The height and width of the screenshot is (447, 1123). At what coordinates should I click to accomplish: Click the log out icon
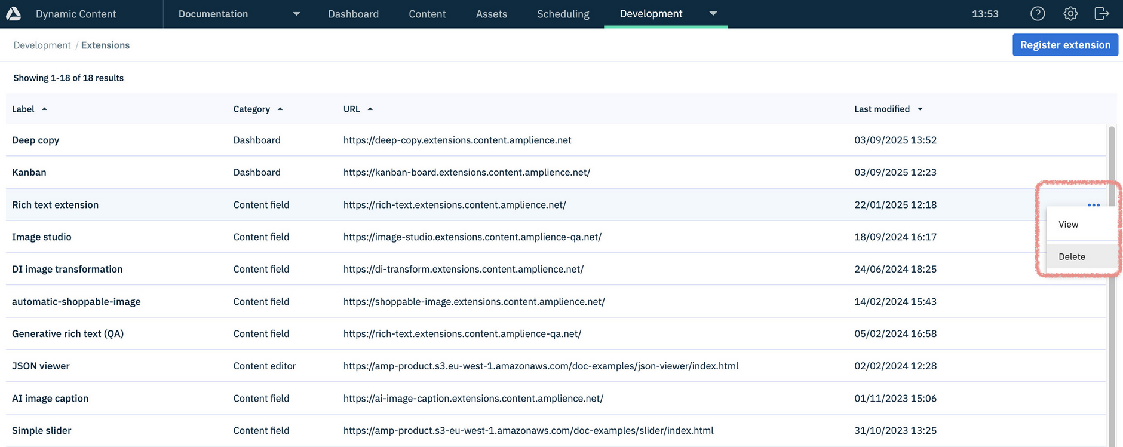click(x=1101, y=14)
